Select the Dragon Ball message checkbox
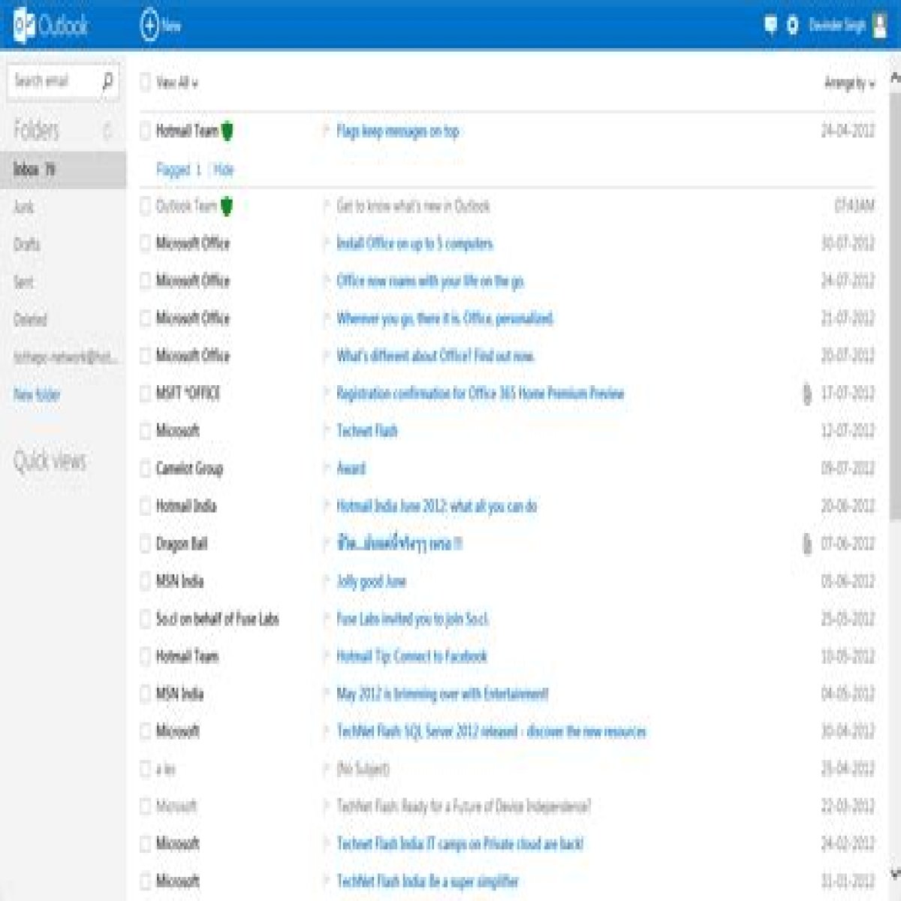The width and height of the screenshot is (901, 901). [146, 544]
